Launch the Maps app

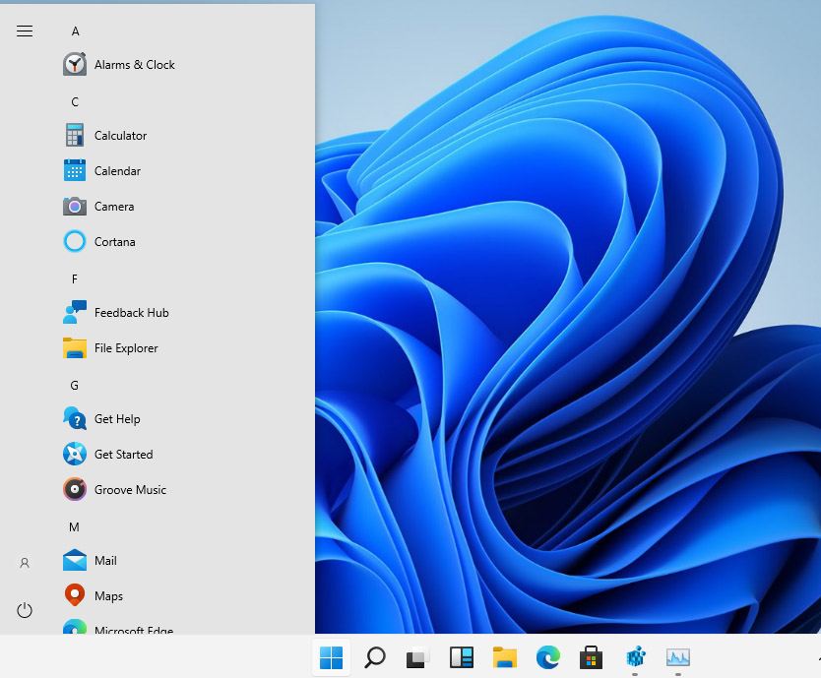coord(94,595)
